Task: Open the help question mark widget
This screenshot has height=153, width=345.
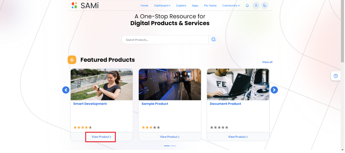Action: click(x=335, y=76)
